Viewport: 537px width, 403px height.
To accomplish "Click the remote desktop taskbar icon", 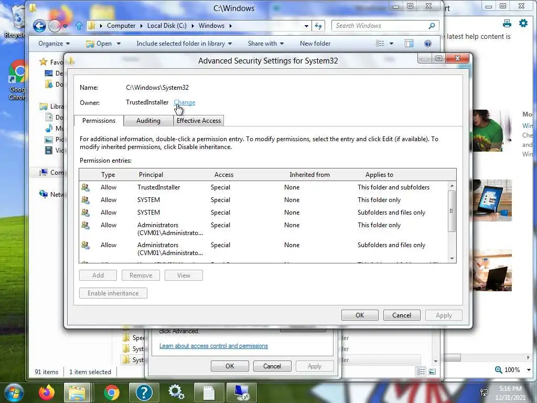I will pyautogui.click(x=242, y=393).
